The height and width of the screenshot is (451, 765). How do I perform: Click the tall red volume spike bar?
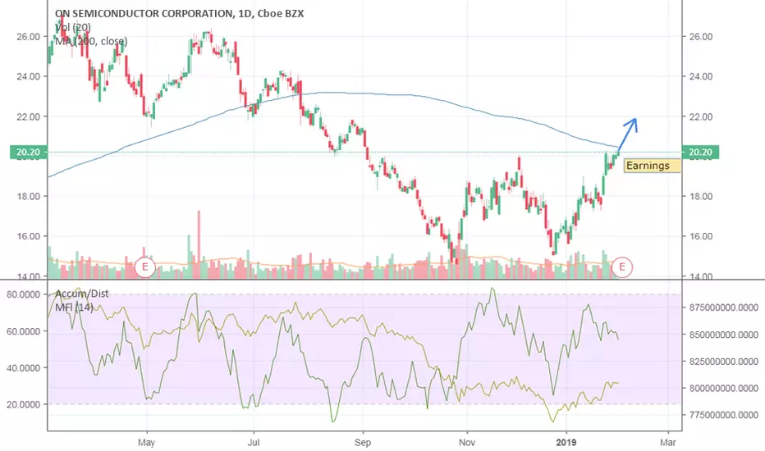point(199,244)
